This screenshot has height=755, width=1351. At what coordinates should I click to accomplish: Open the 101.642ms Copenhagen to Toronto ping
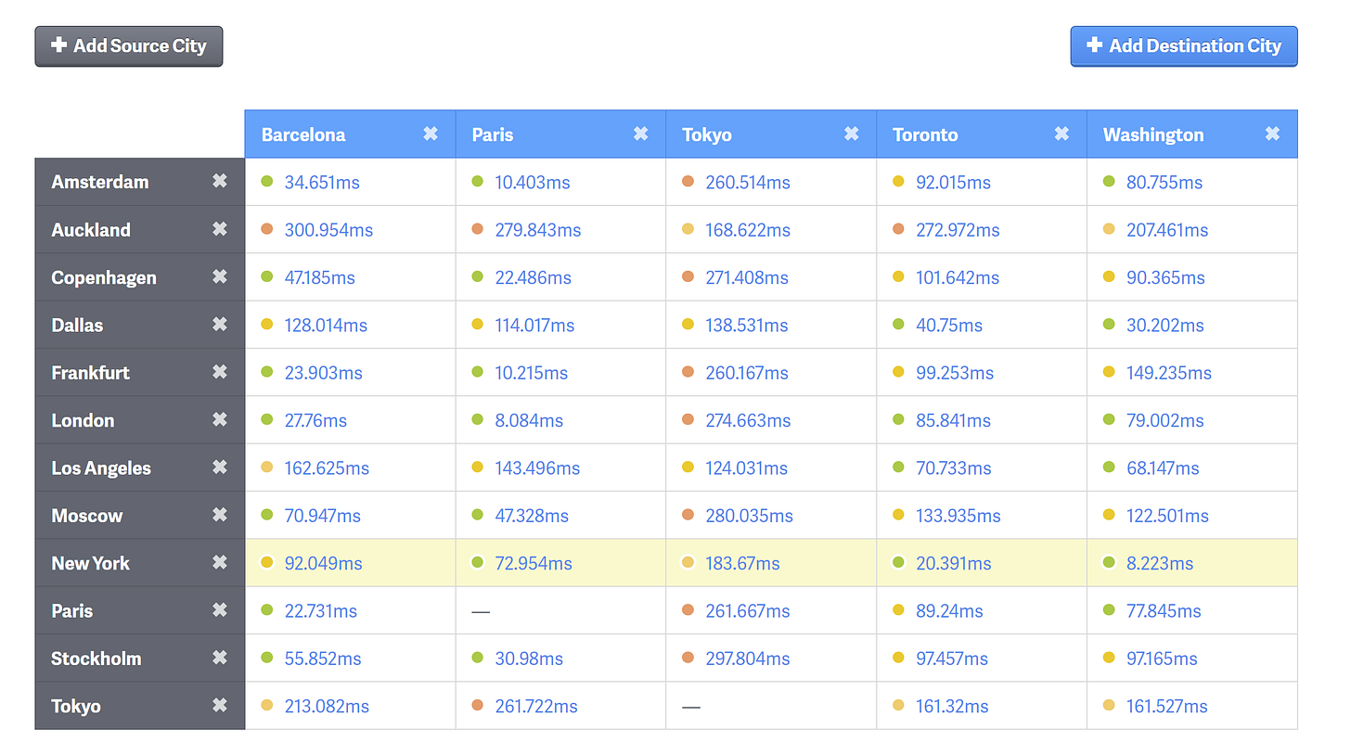click(958, 278)
